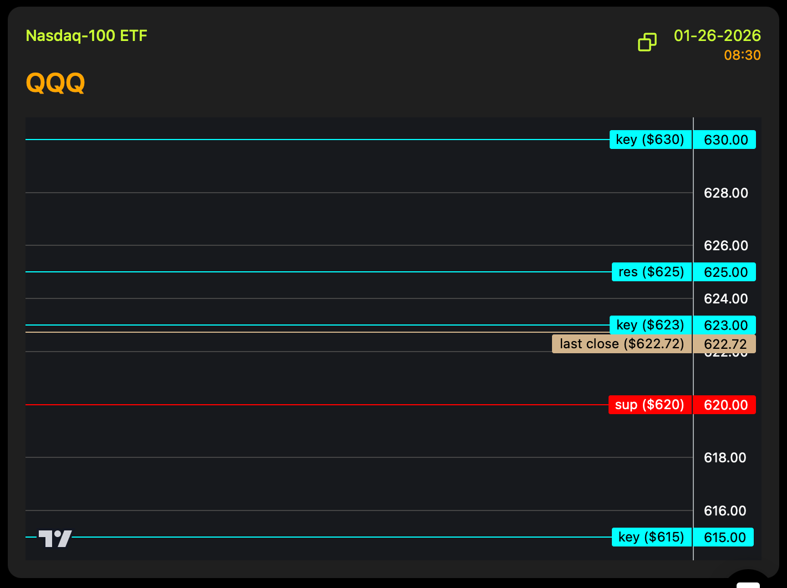The height and width of the screenshot is (588, 787).
Task: Select the key ($630) level label
Action: click(x=650, y=140)
